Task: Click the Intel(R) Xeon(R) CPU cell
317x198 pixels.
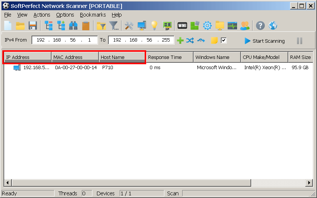Action: [x=265, y=68]
